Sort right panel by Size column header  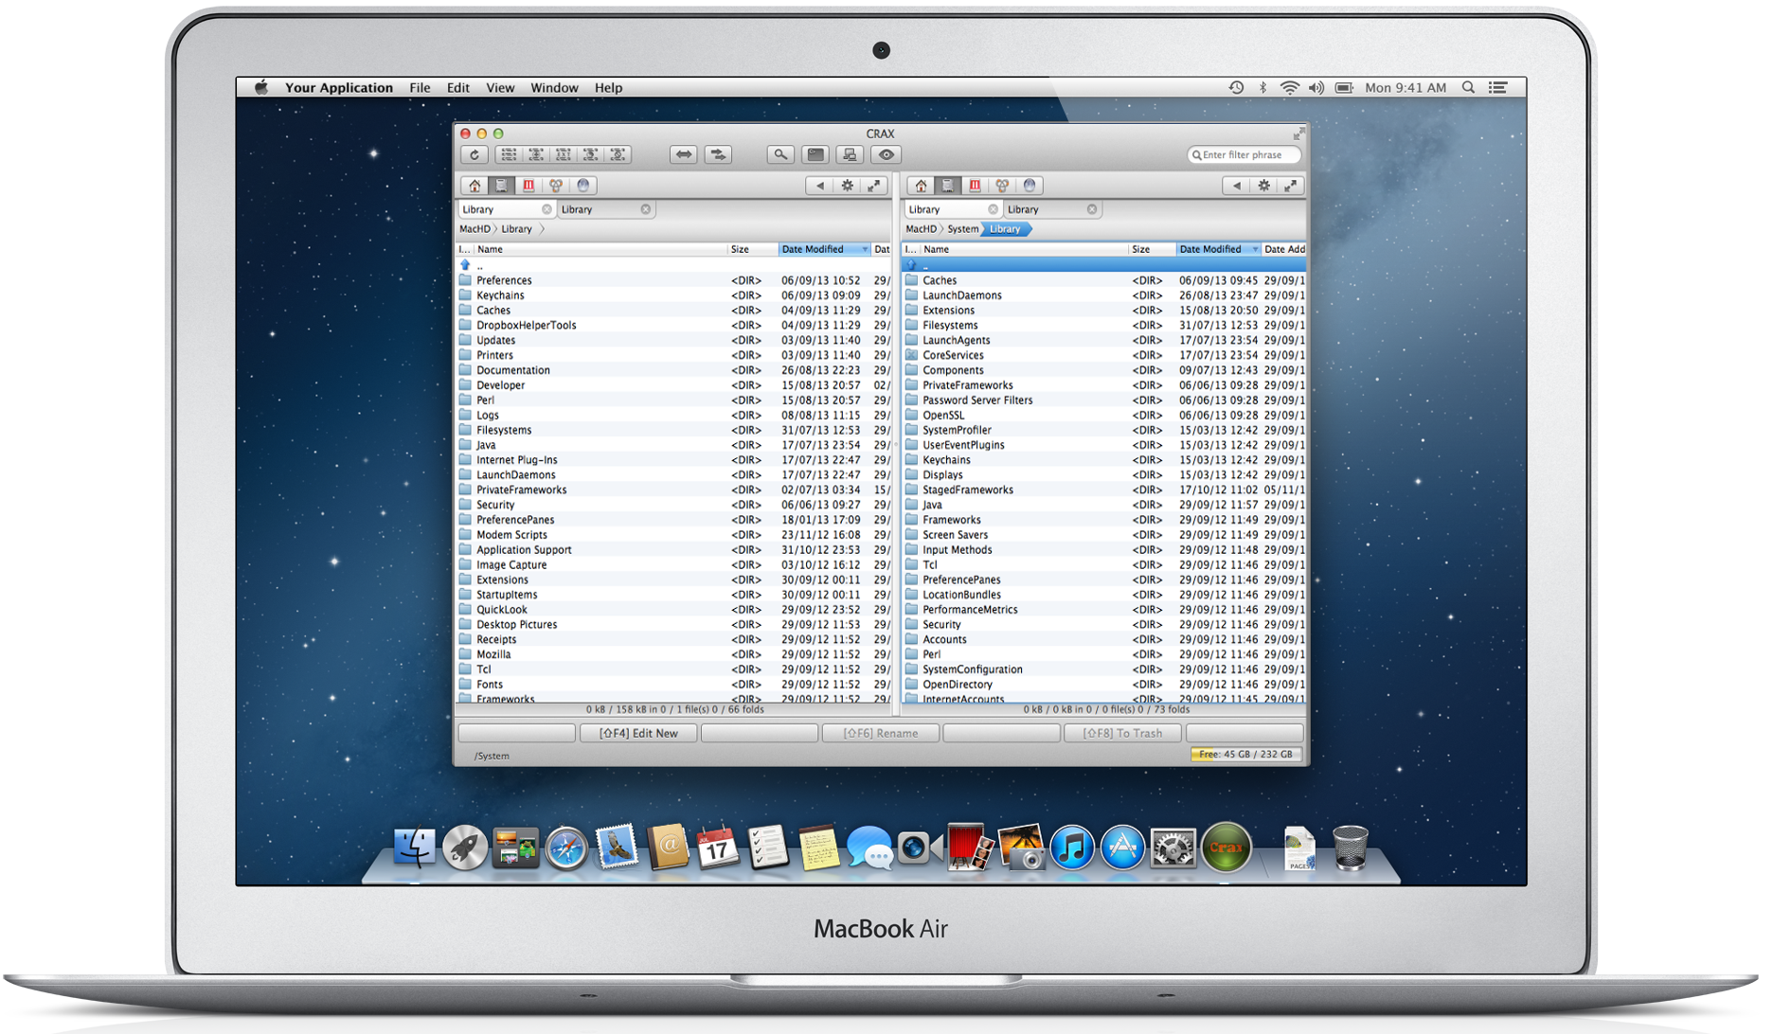[1152, 249]
